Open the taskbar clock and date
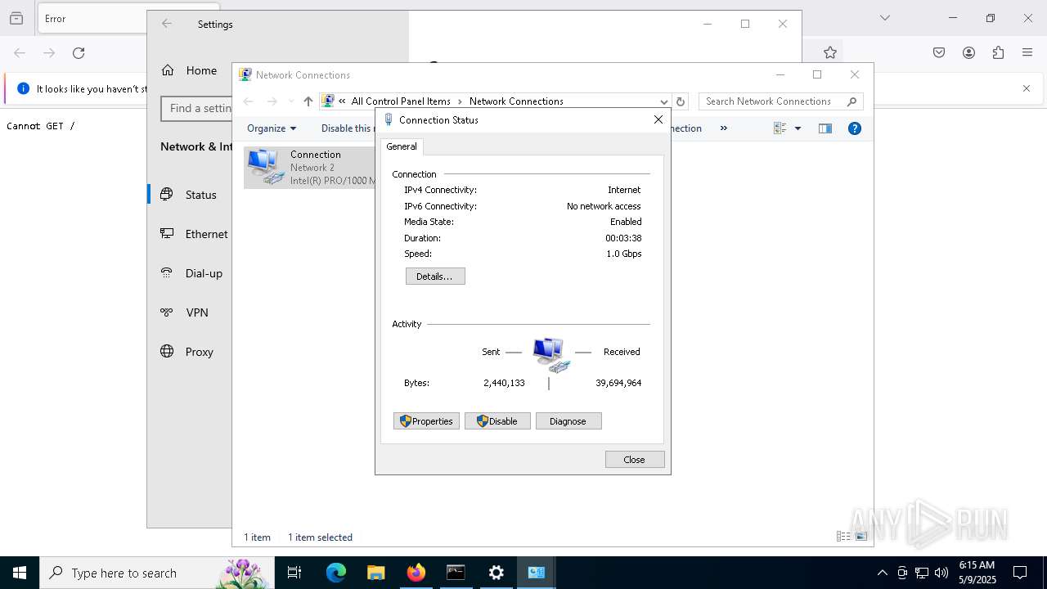This screenshot has height=589, width=1047. [977, 573]
